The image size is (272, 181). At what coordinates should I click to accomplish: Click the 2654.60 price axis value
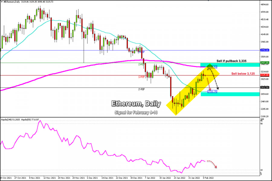tap(264, 94)
